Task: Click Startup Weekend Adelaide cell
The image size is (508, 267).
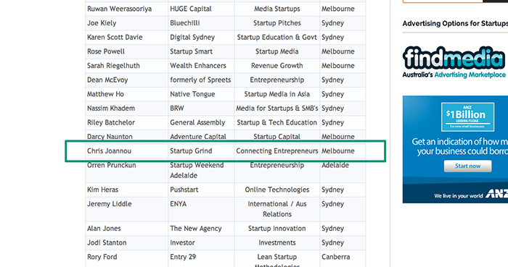Action: tap(201, 170)
